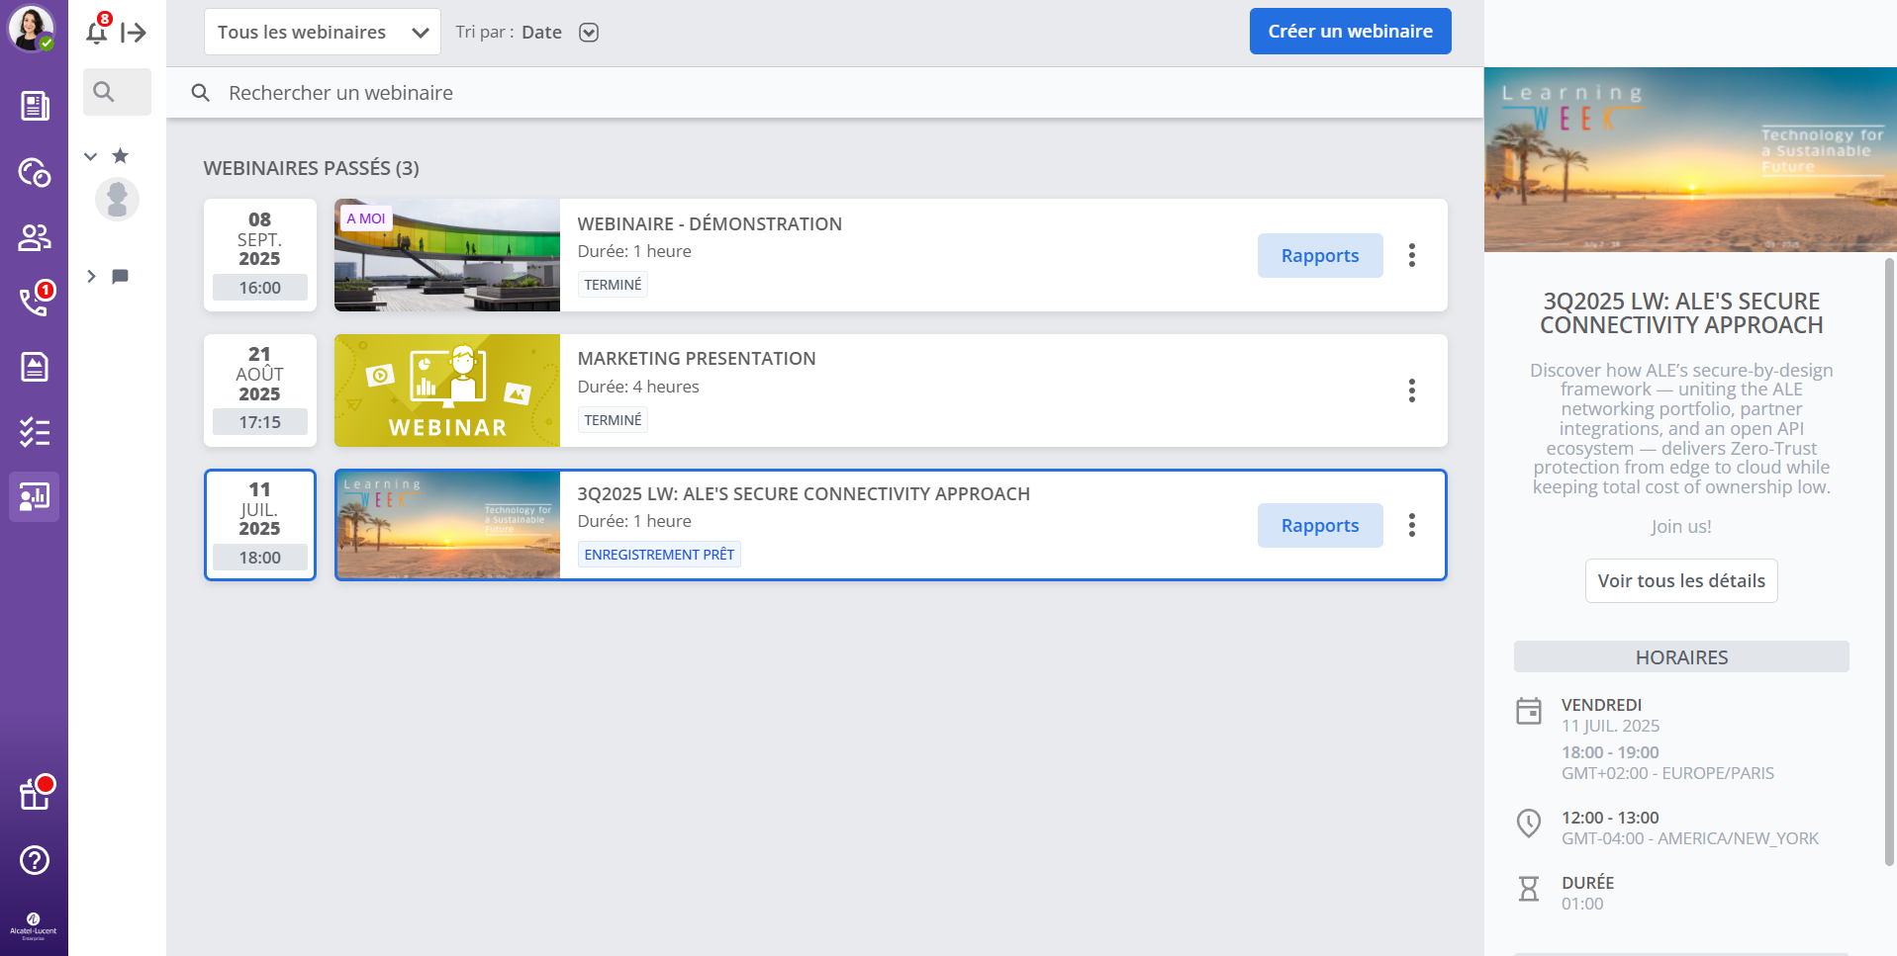Open the tasks checklist sidebar icon

pyautogui.click(x=35, y=432)
